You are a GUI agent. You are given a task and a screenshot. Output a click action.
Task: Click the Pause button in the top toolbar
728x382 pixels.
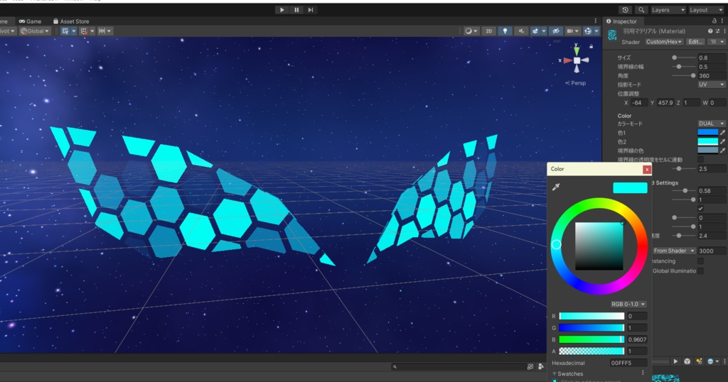coord(296,10)
